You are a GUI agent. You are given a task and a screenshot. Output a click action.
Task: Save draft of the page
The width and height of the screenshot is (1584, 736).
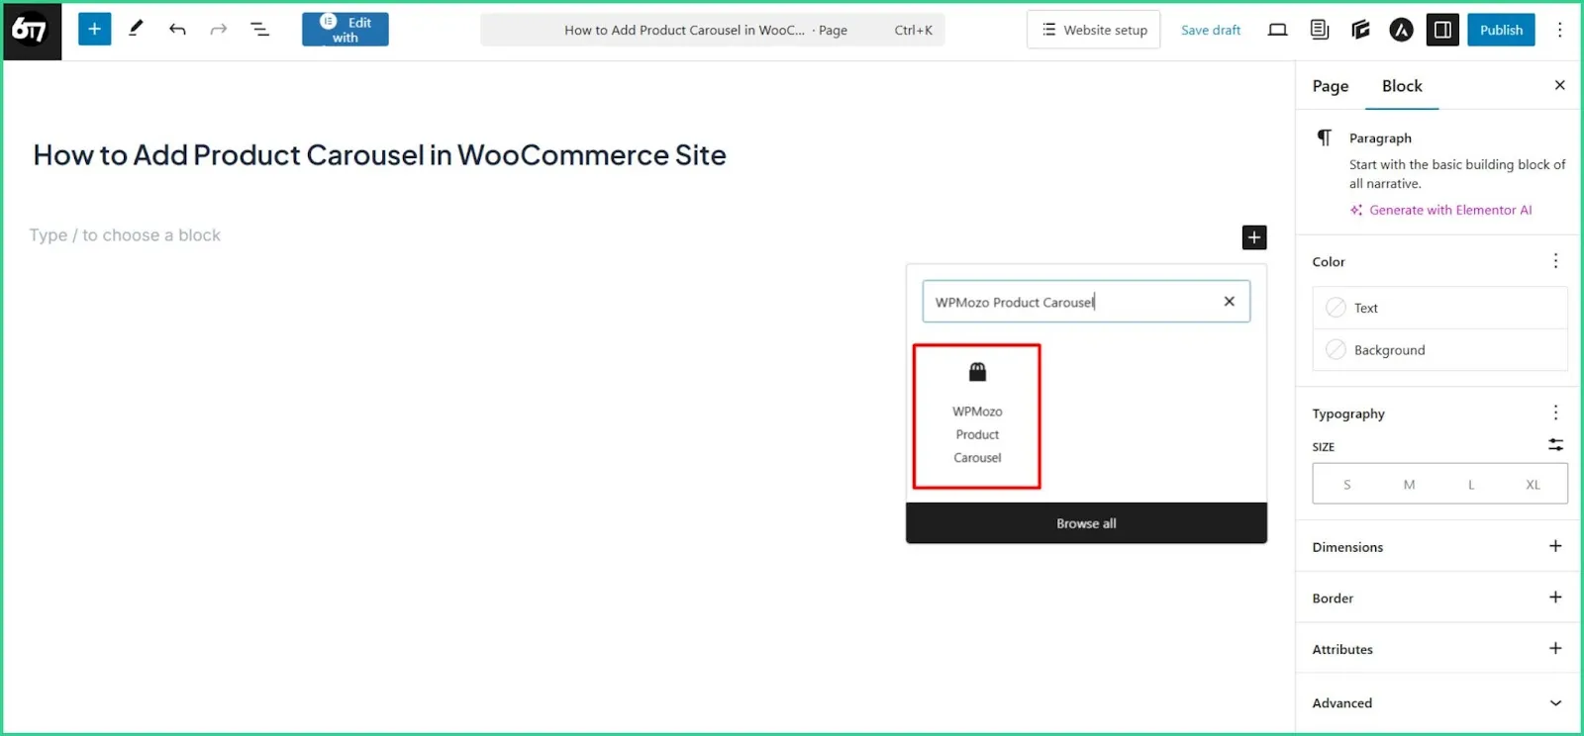[x=1211, y=30]
